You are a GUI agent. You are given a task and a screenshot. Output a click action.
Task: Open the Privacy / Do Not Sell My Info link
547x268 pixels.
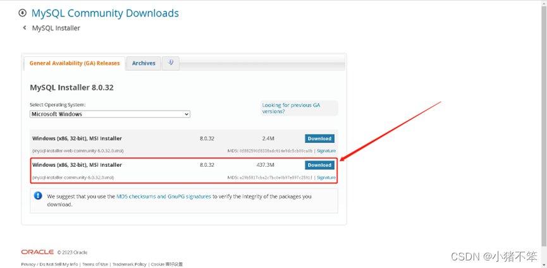coord(49,264)
